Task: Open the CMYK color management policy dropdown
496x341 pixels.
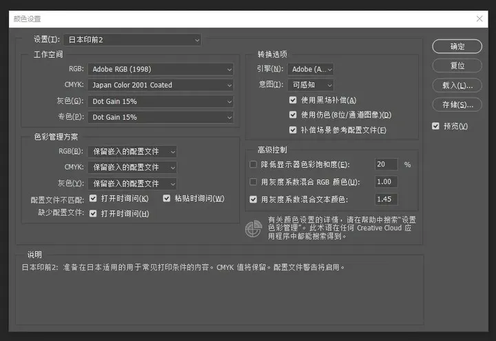Action: coord(132,167)
